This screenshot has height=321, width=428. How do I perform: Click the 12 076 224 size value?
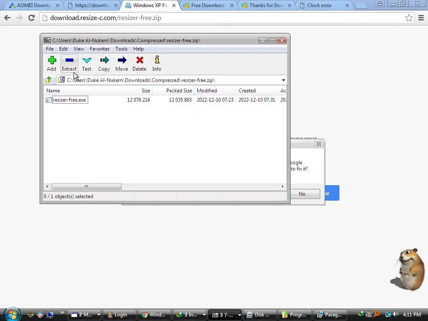[138, 100]
